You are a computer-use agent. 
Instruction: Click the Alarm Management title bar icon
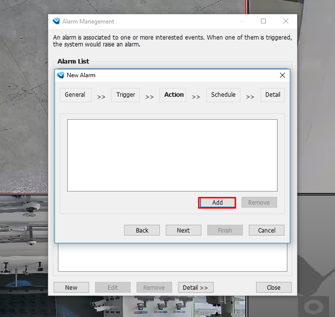56,21
